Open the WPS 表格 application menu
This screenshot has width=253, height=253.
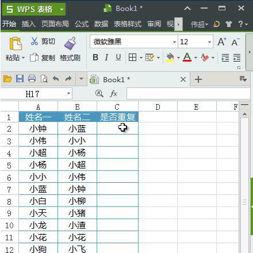34,9
